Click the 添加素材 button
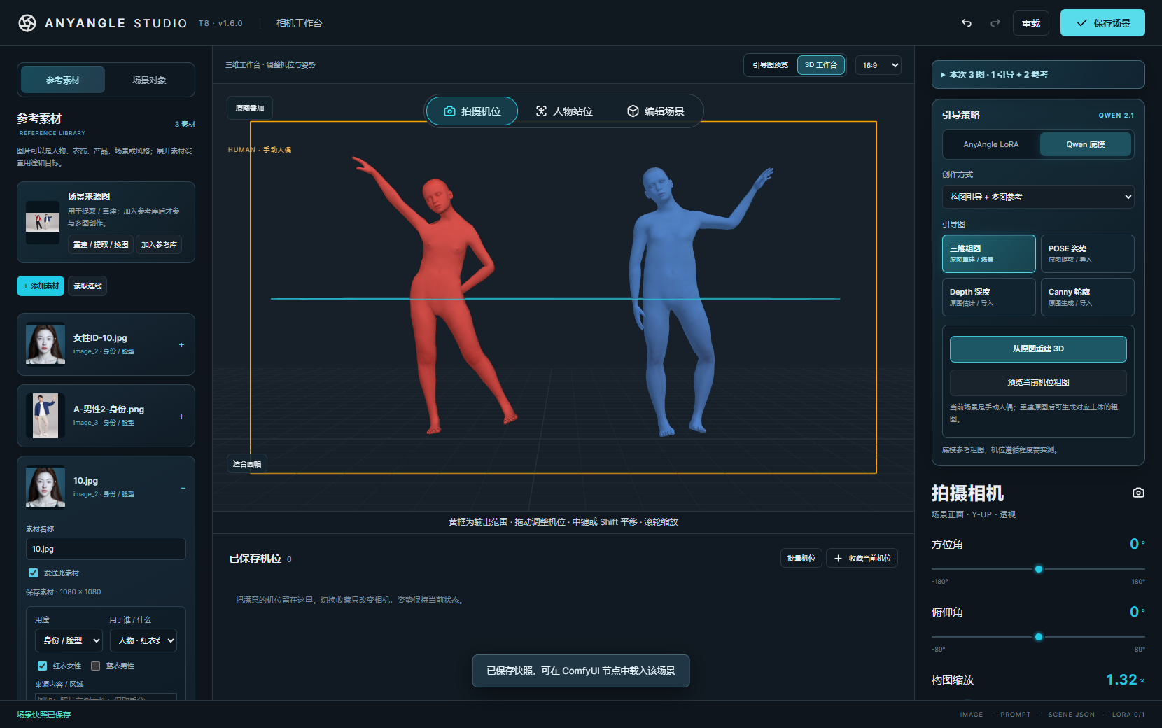 tap(41, 286)
